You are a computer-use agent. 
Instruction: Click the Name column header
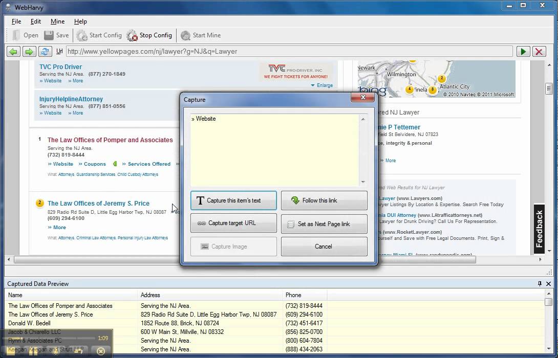point(71,295)
